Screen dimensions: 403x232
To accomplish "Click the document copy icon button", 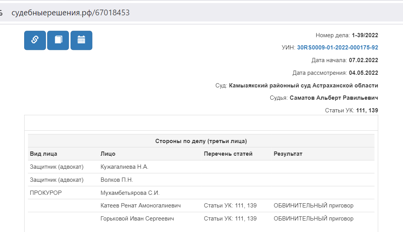I will 58,40.
